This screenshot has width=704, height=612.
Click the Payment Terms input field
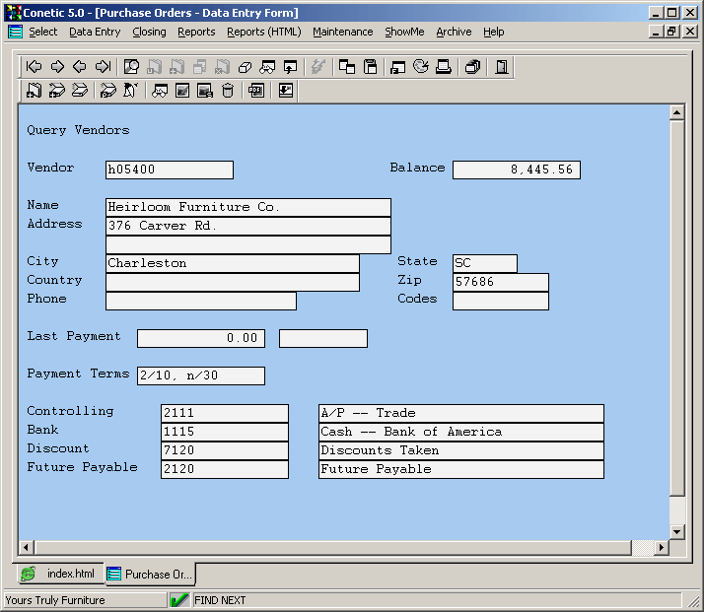(201, 375)
